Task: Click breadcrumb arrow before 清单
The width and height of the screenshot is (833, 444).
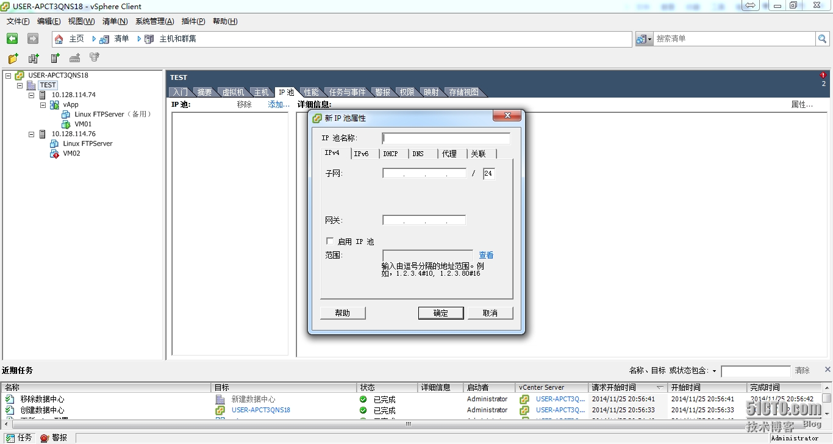Action: (x=94, y=39)
